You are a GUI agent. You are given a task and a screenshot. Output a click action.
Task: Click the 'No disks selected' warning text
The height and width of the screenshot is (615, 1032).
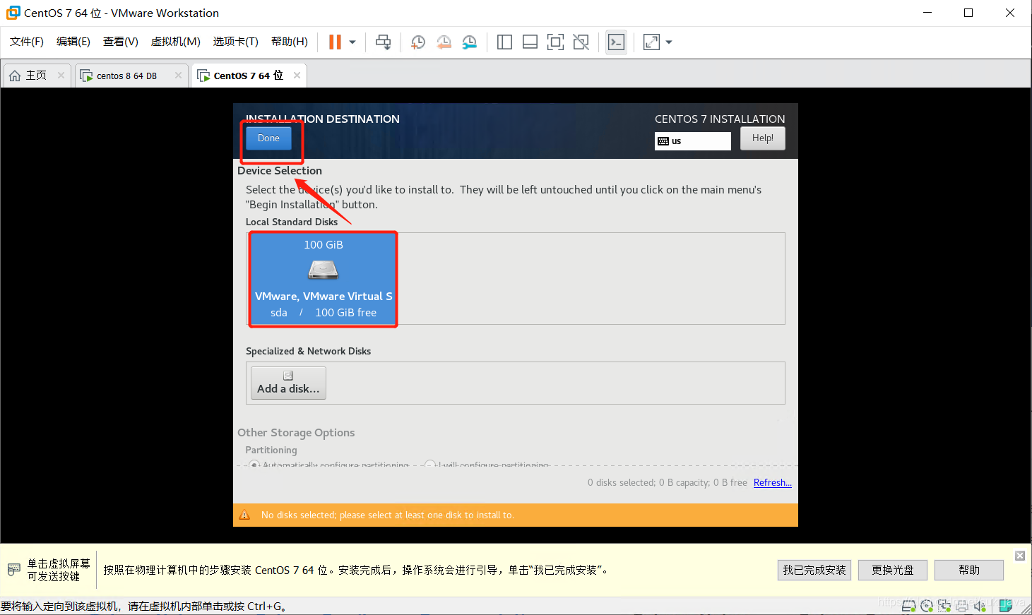tap(388, 515)
